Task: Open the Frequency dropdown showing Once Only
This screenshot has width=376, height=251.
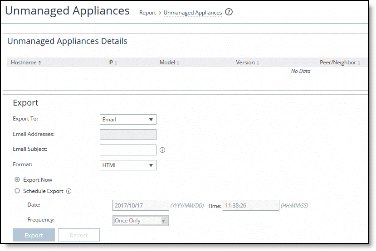Action: tap(141, 221)
